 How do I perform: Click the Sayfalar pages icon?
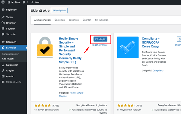[3, 28]
